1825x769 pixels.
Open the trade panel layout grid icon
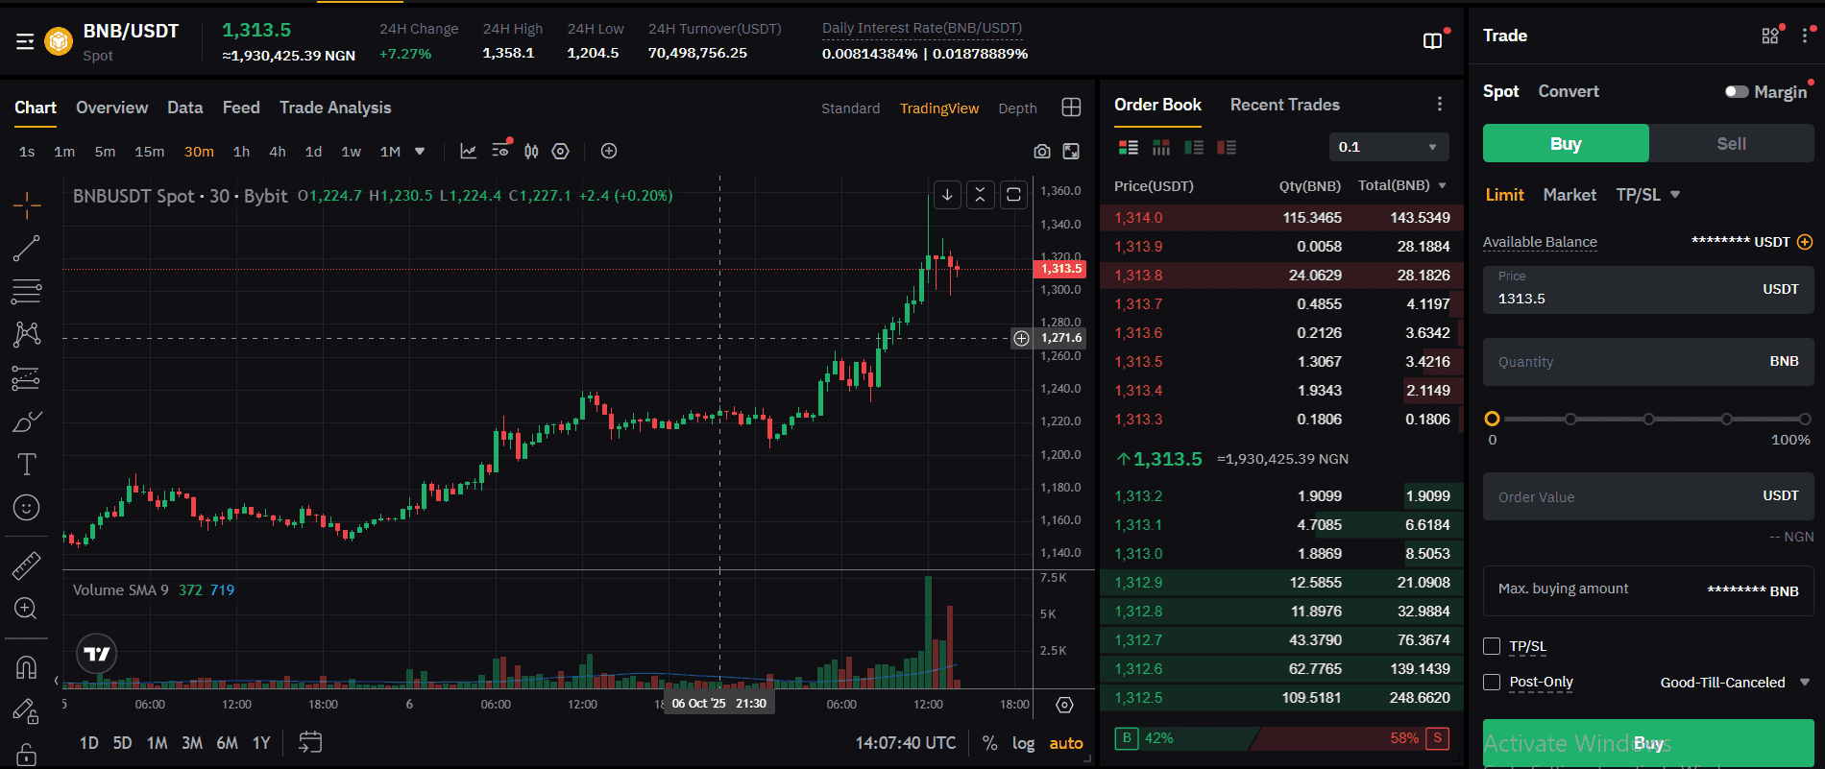point(1770,36)
